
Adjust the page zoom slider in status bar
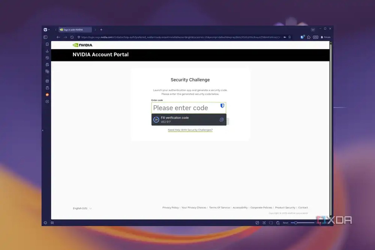[x=302, y=223]
